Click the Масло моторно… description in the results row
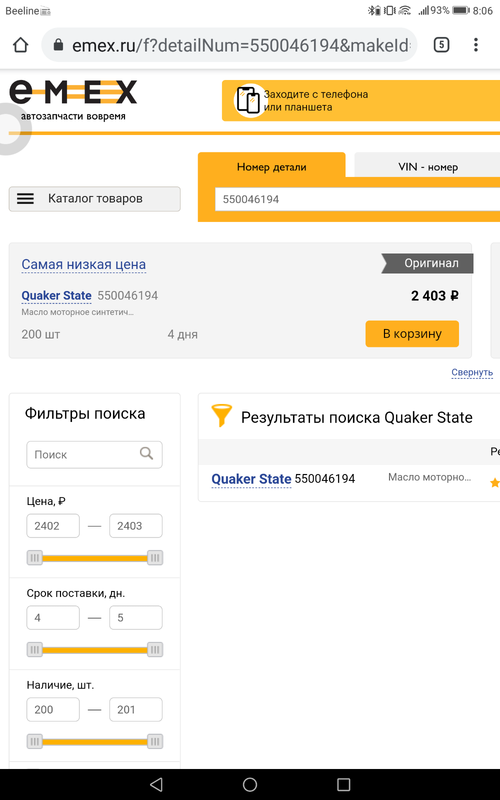The width and height of the screenshot is (500, 800). [429, 477]
